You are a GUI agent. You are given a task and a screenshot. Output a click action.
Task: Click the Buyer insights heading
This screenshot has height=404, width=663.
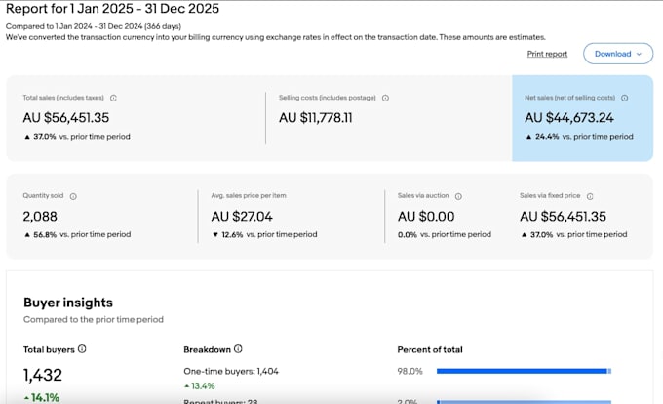click(68, 303)
